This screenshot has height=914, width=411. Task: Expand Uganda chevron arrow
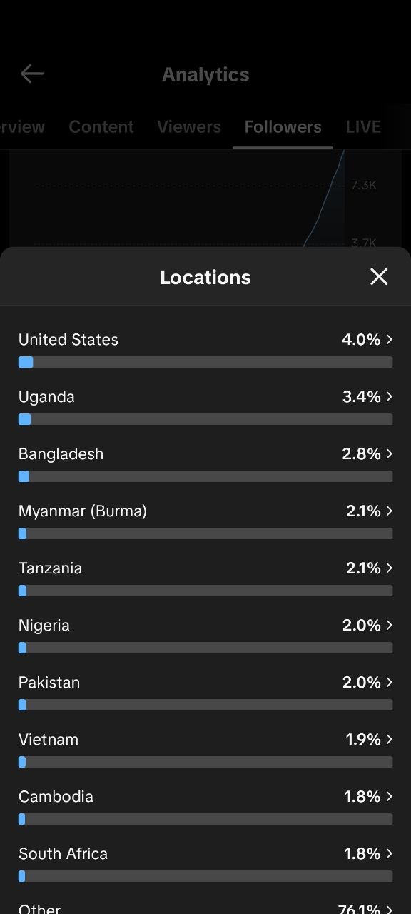(x=390, y=397)
